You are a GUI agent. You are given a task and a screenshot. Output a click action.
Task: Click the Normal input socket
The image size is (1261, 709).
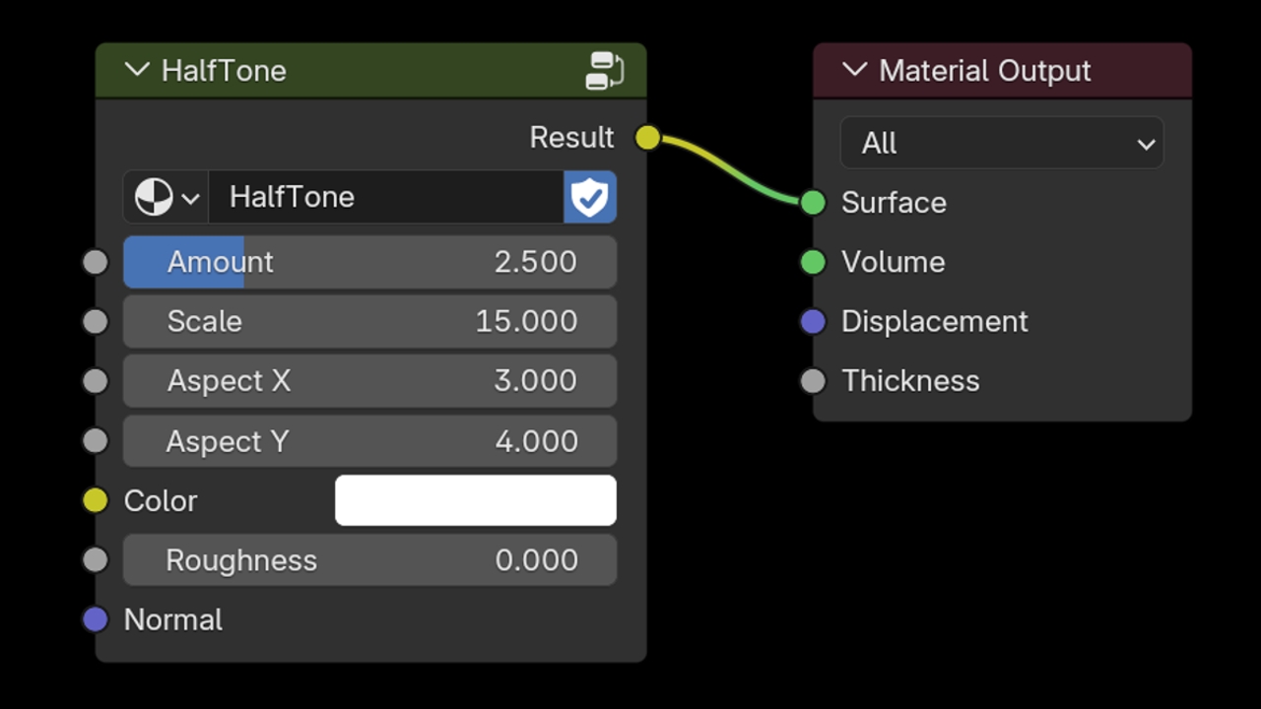click(x=96, y=619)
